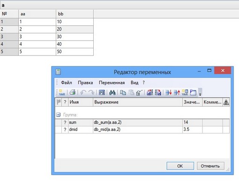The image size is (239, 181).
Task: Click the P window icon at toolbar end
Action: point(193,93)
